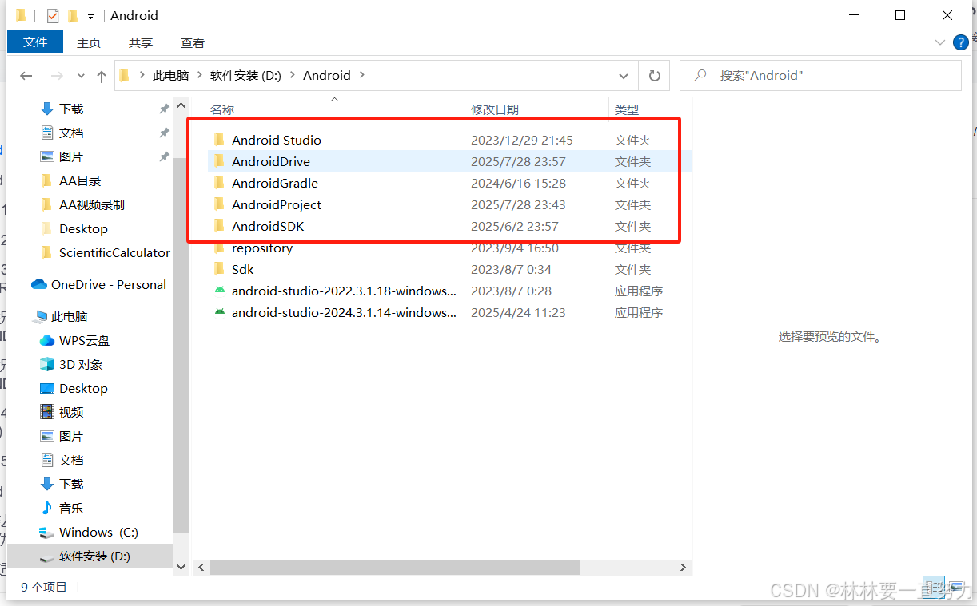Click 此电脑 in the address bar
This screenshot has height=606, width=977.
[170, 76]
